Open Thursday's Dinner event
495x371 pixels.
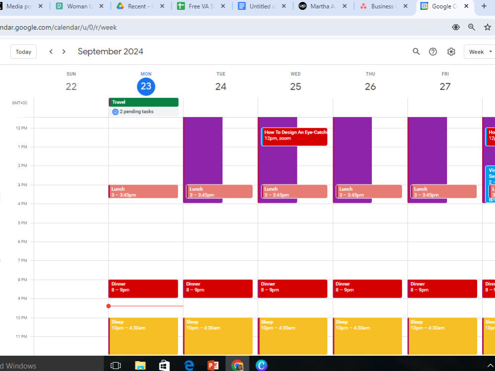click(x=367, y=289)
